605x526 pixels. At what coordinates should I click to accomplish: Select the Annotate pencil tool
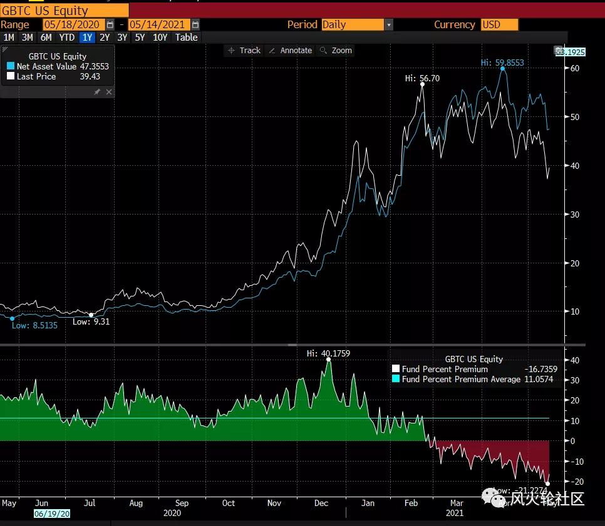[x=291, y=50]
